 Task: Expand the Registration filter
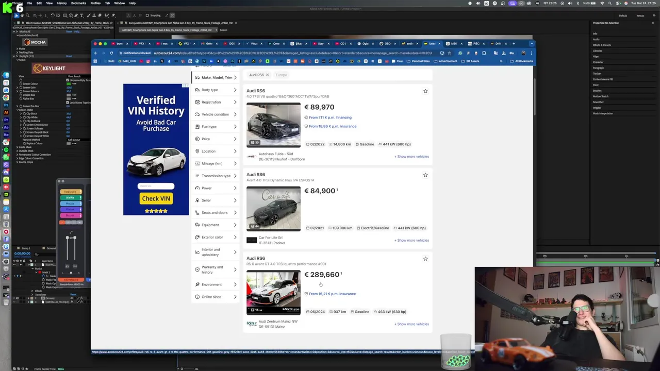pyautogui.click(x=216, y=102)
